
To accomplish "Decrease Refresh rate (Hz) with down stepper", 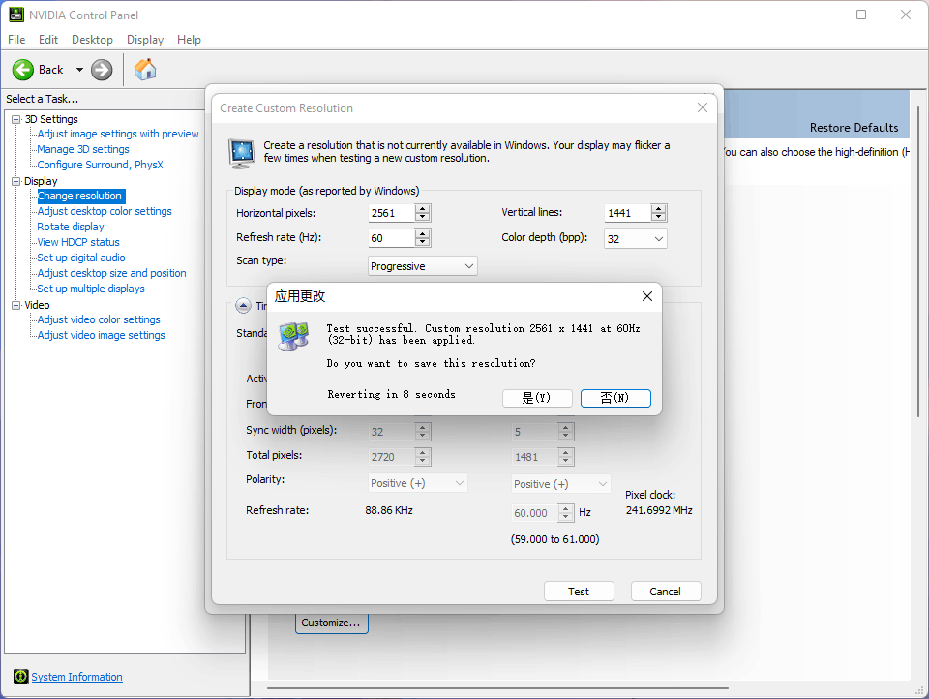I will [423, 242].
